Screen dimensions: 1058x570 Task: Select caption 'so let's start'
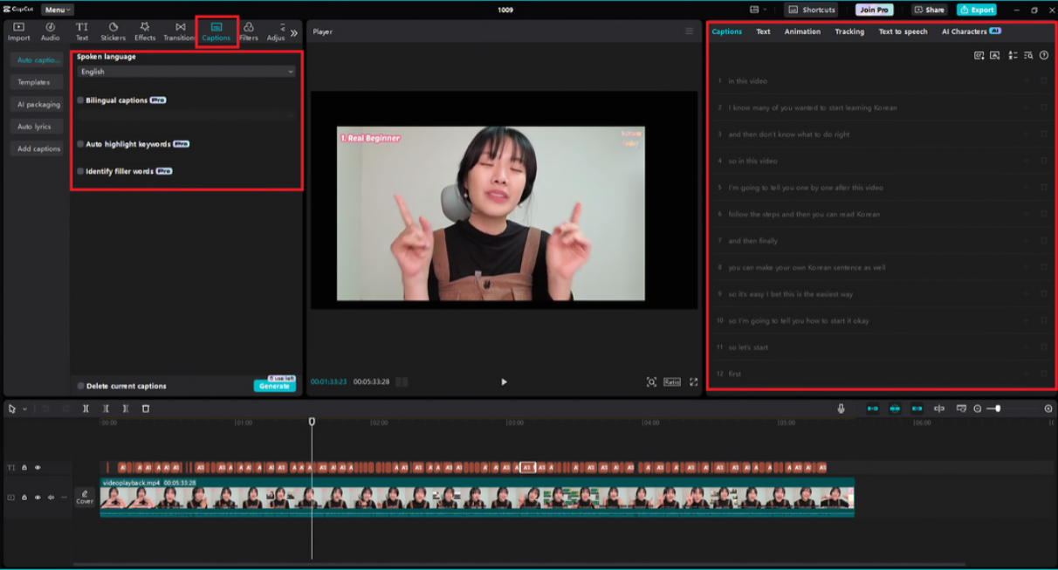pos(748,347)
